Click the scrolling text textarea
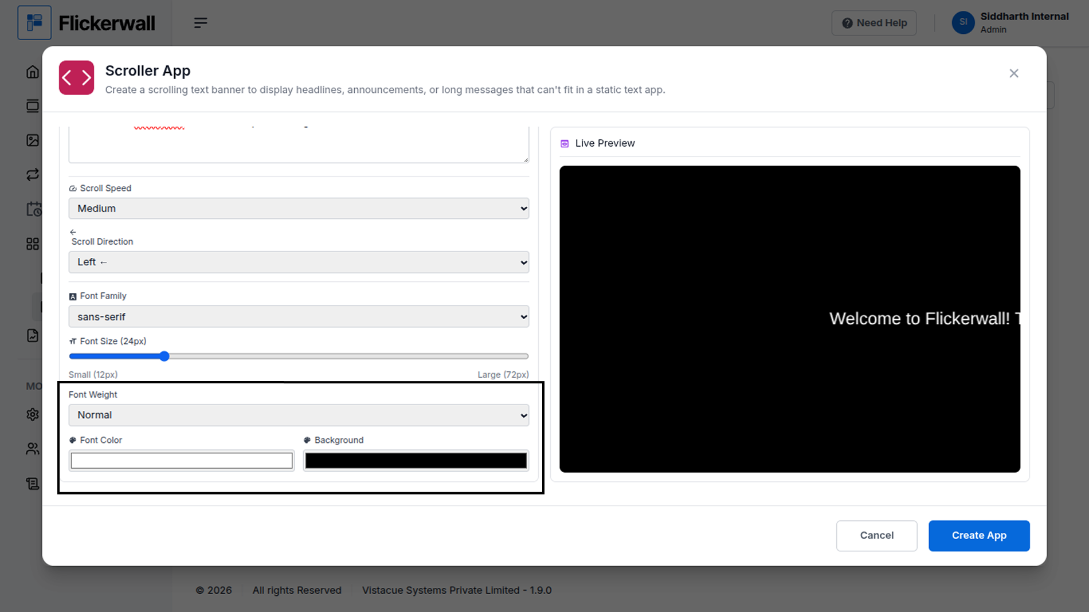This screenshot has width=1089, height=612. tap(299, 144)
